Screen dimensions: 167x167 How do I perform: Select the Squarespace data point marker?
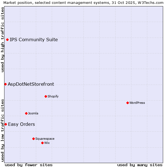pos(33,139)
